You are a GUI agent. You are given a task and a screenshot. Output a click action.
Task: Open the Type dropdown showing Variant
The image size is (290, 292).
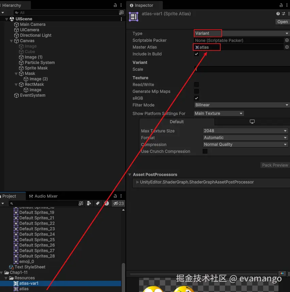(x=242, y=33)
